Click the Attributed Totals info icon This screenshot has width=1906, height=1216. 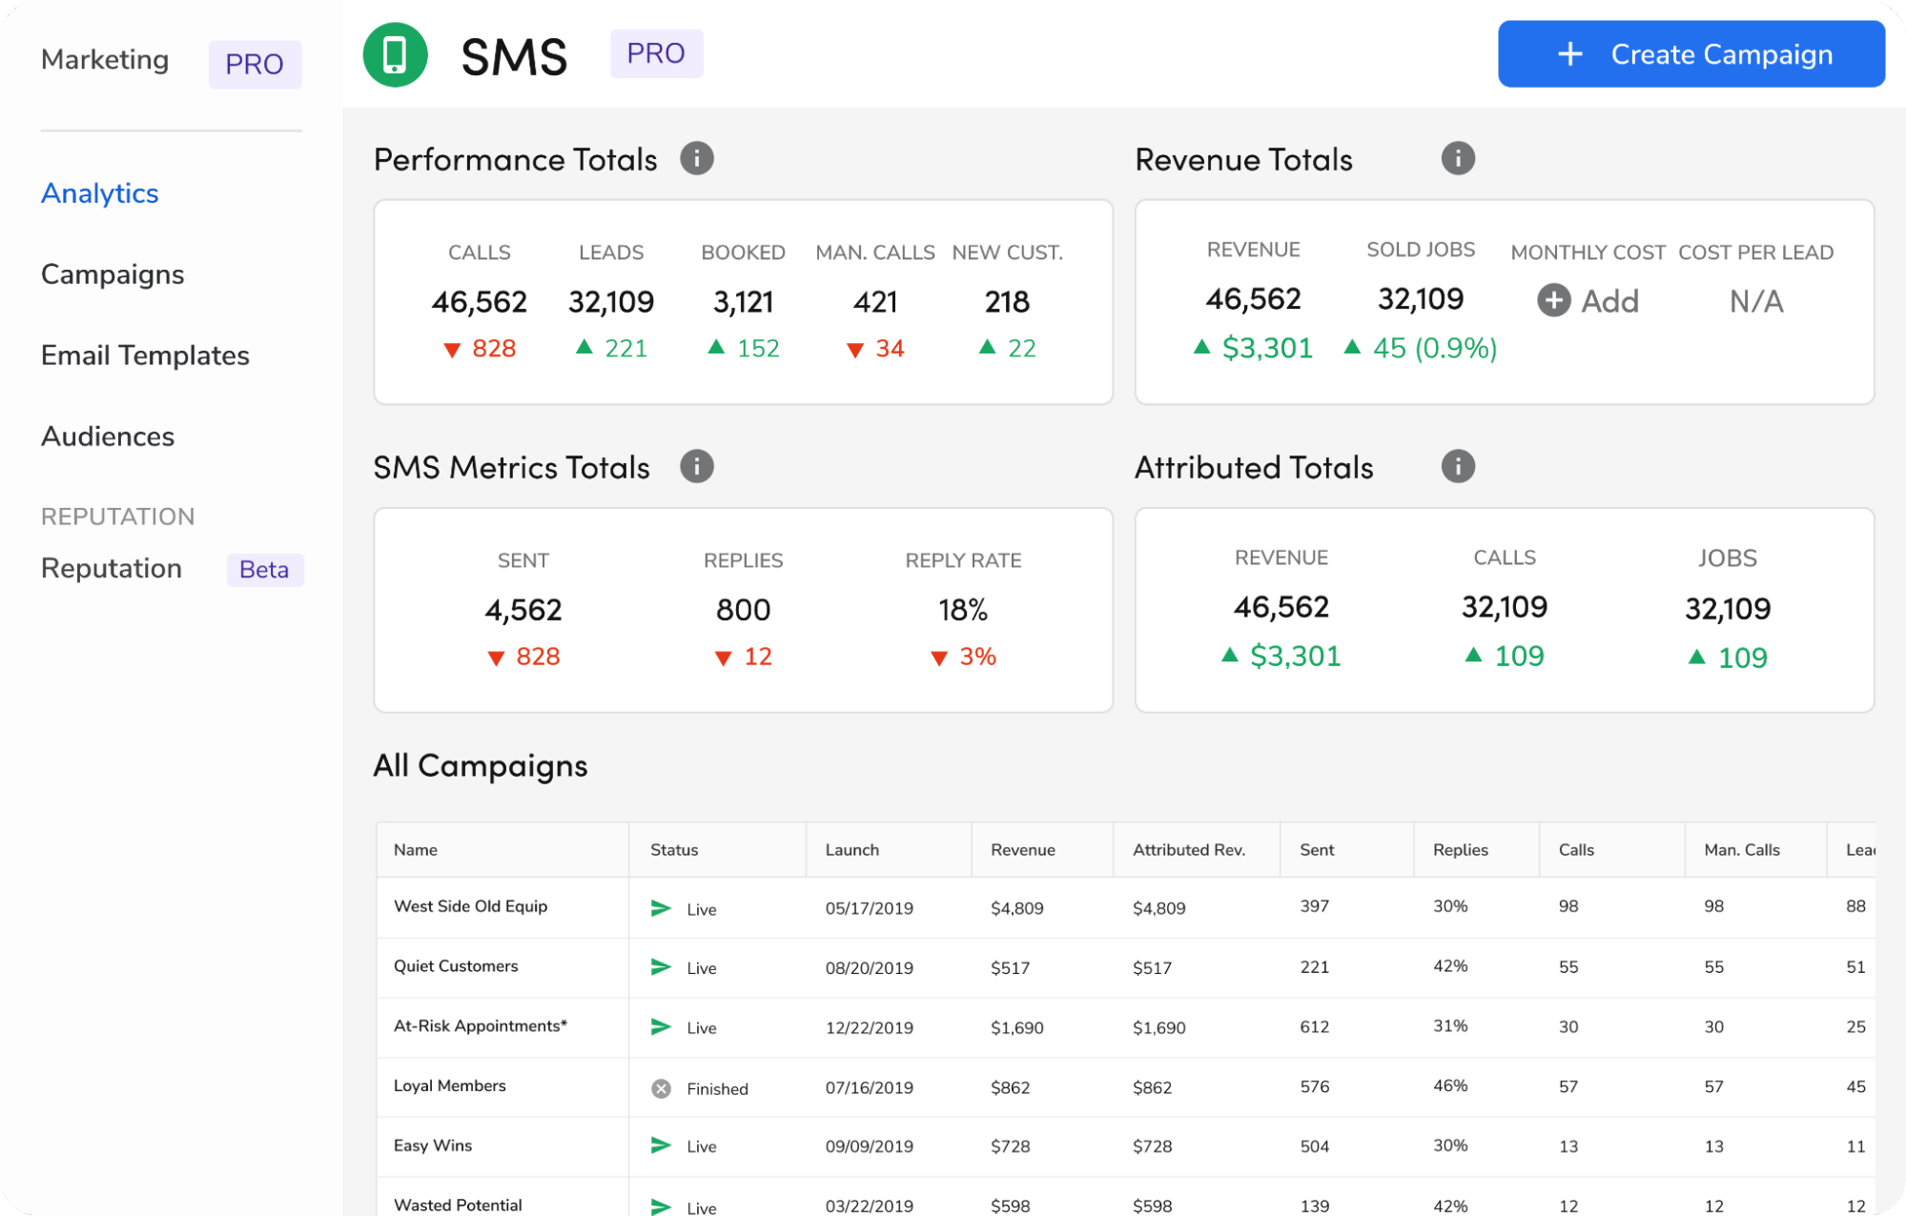pos(1457,466)
